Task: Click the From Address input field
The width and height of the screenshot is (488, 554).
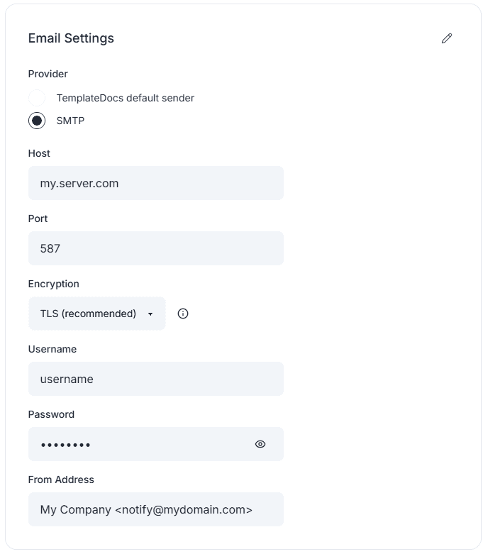Action: click(x=156, y=509)
